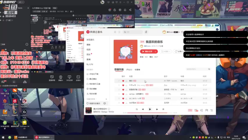
Task: Click the 播放全部 play all button
Action: (x=147, y=51)
